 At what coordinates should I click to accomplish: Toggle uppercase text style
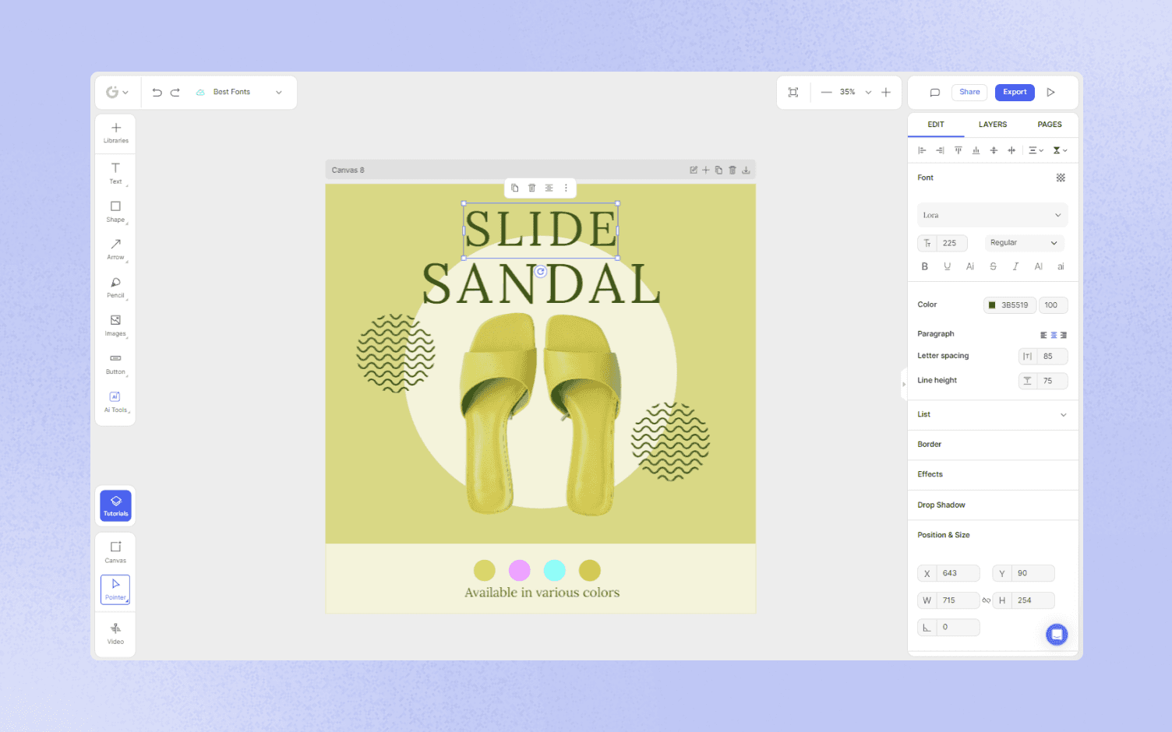point(1038,266)
